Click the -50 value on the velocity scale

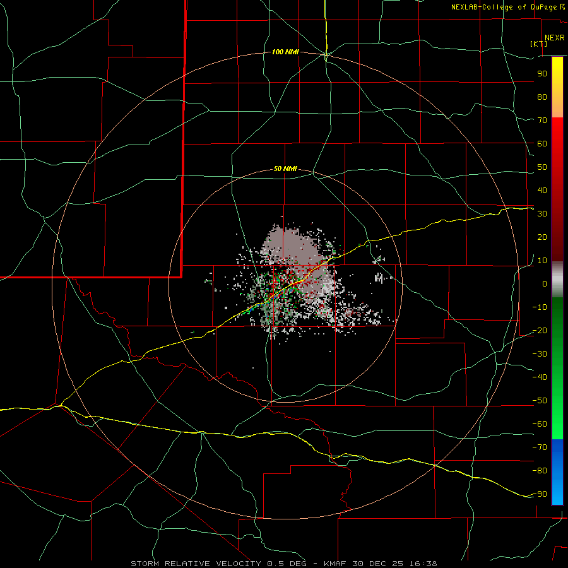(540, 401)
